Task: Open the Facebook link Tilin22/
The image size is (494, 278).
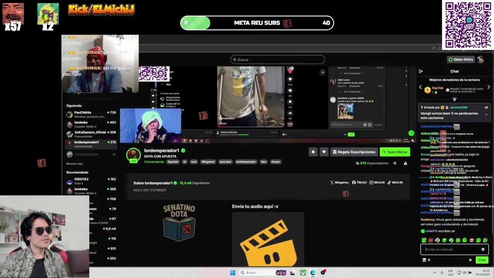Action: [x=359, y=182]
